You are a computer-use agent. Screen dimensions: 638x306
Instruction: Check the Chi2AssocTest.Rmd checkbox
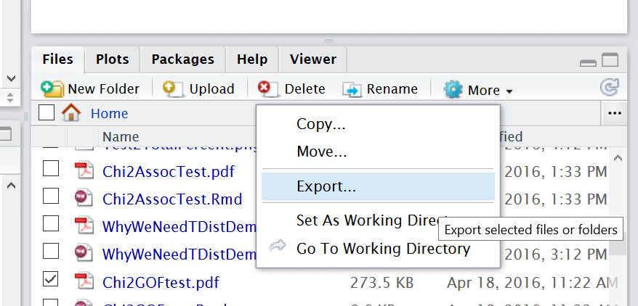(x=50, y=196)
